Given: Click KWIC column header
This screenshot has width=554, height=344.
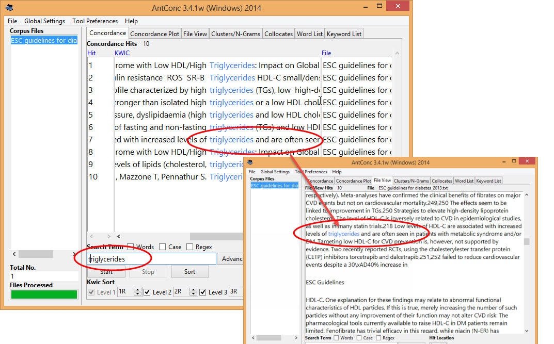Looking at the screenshot, I should [x=122, y=53].
